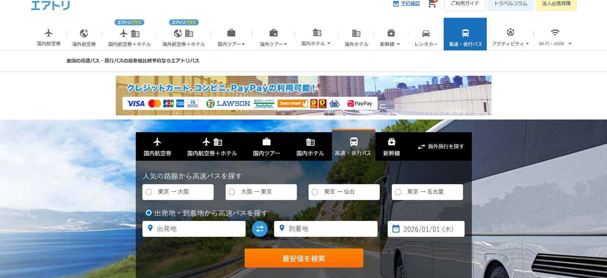Open the 予約確認 link
Screen dimensions: 607x278
coord(410,3)
